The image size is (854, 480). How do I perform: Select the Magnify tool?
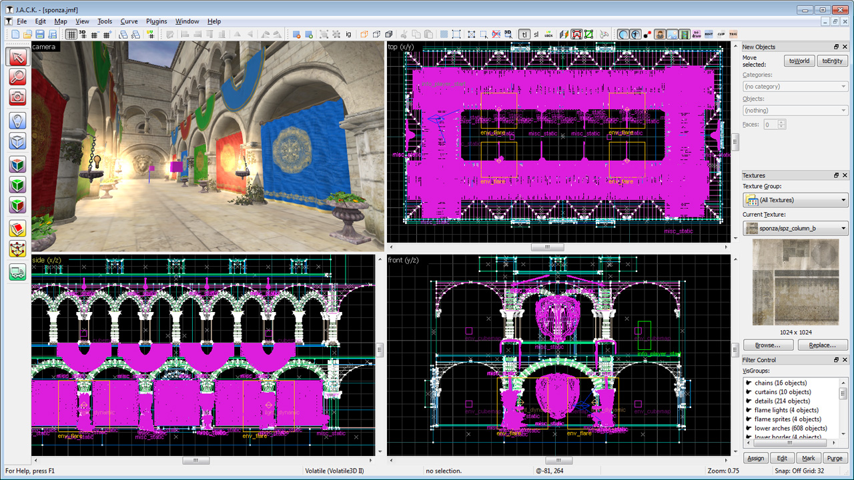(17, 77)
